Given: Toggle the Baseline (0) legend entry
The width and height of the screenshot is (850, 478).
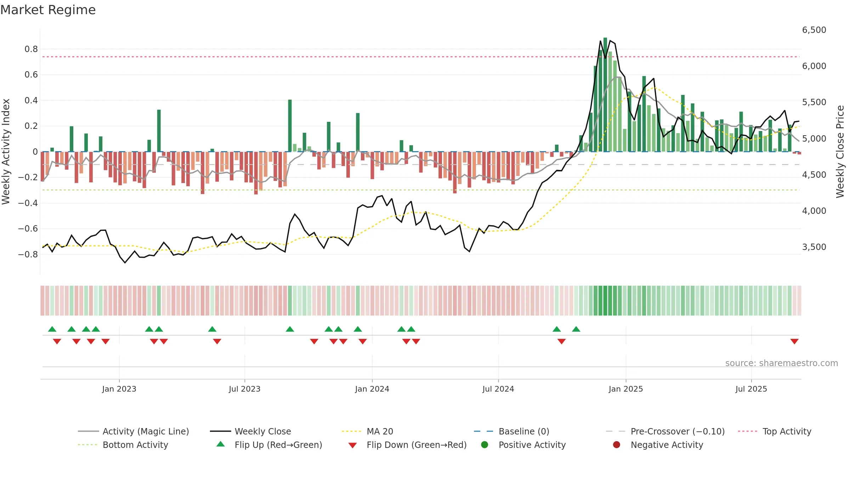Looking at the screenshot, I should 511,431.
